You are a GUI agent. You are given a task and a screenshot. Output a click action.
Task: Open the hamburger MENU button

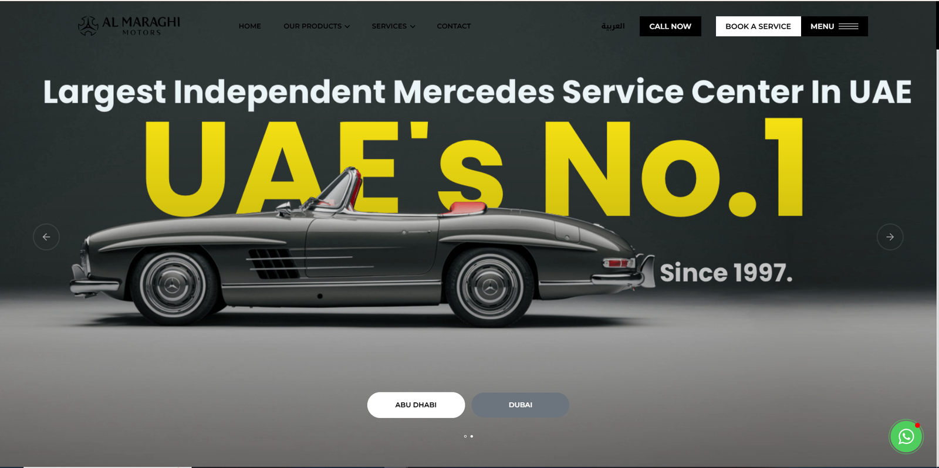click(x=834, y=26)
